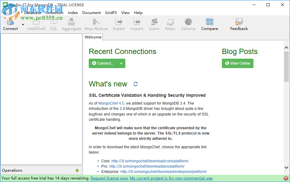This screenshot has height=182, width=290.
Task: Open the Schema analyzer
Action: click(x=188, y=24)
